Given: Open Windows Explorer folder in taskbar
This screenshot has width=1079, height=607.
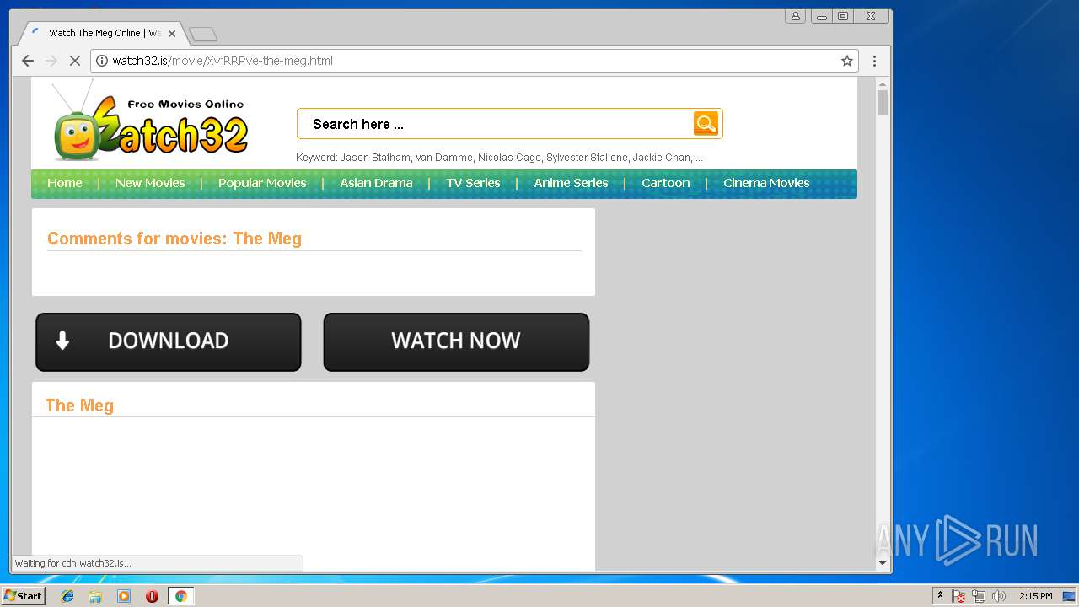Looking at the screenshot, I should (x=95, y=596).
